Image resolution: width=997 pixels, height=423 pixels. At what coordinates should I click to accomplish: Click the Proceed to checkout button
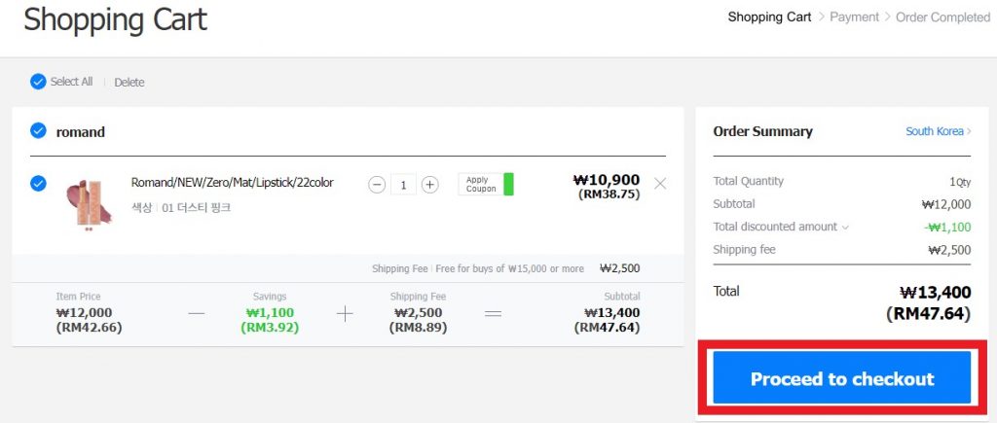click(842, 378)
